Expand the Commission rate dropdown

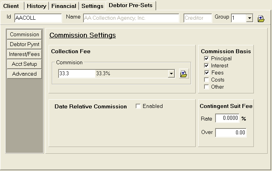pos(171,74)
